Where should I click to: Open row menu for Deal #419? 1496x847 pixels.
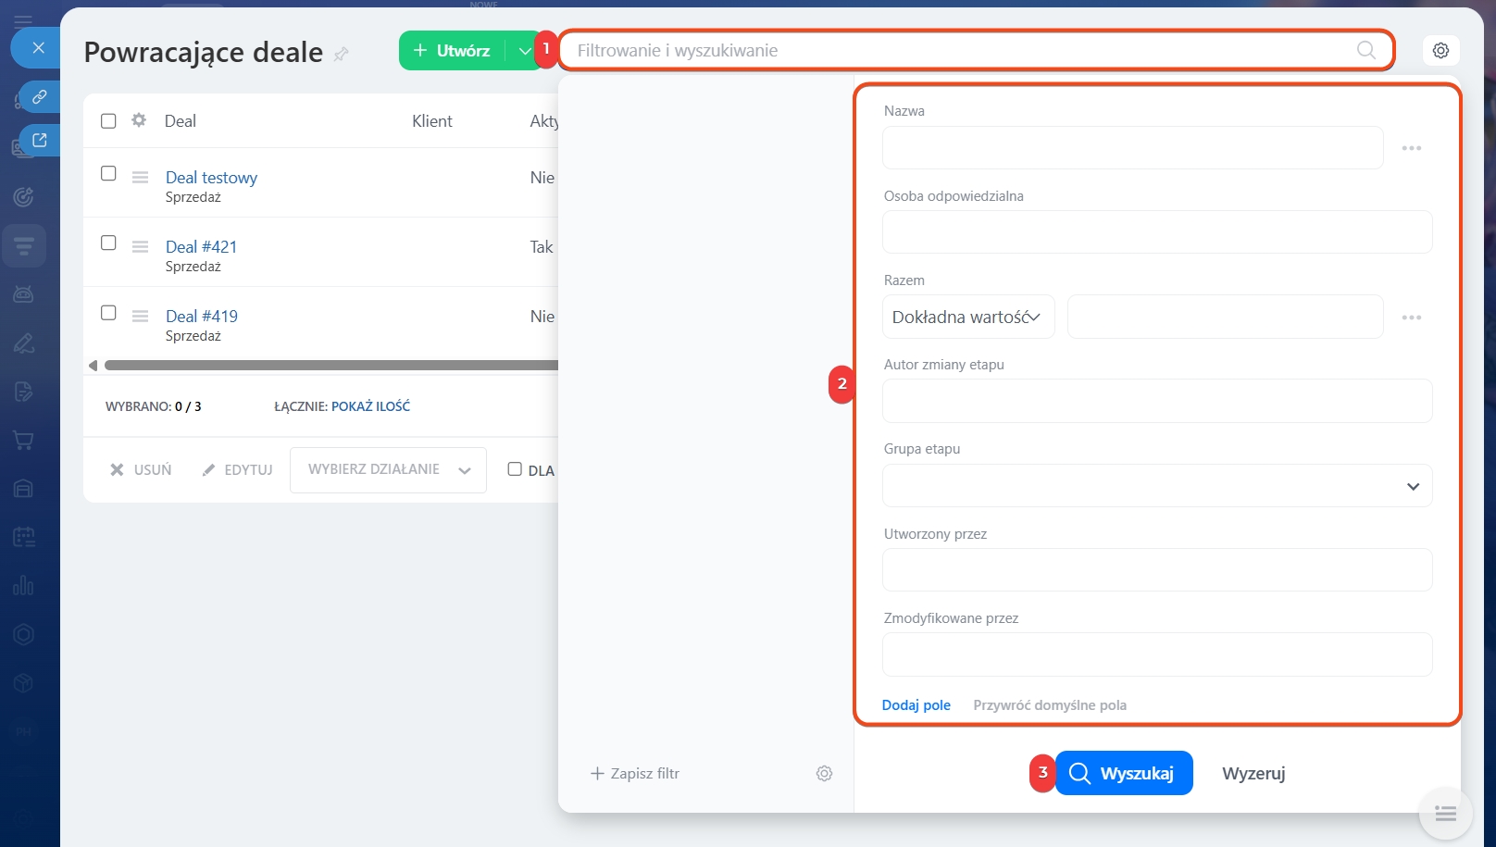click(x=140, y=316)
